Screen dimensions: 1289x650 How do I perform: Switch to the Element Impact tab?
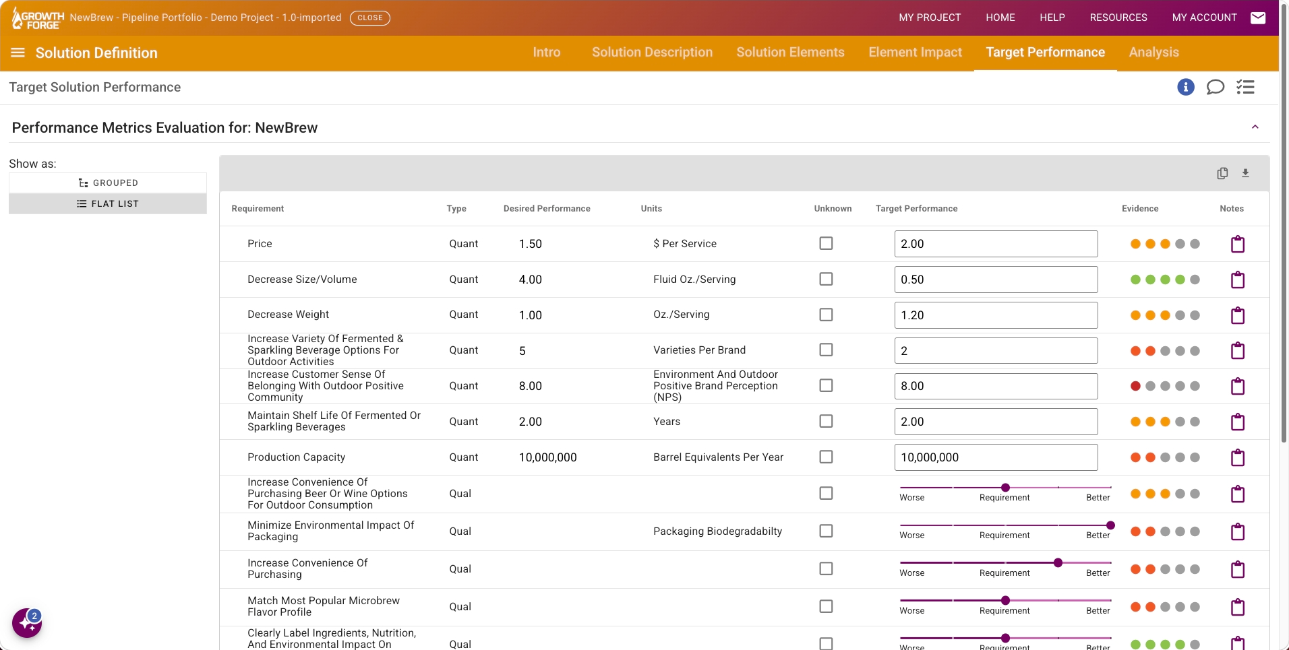pos(915,53)
